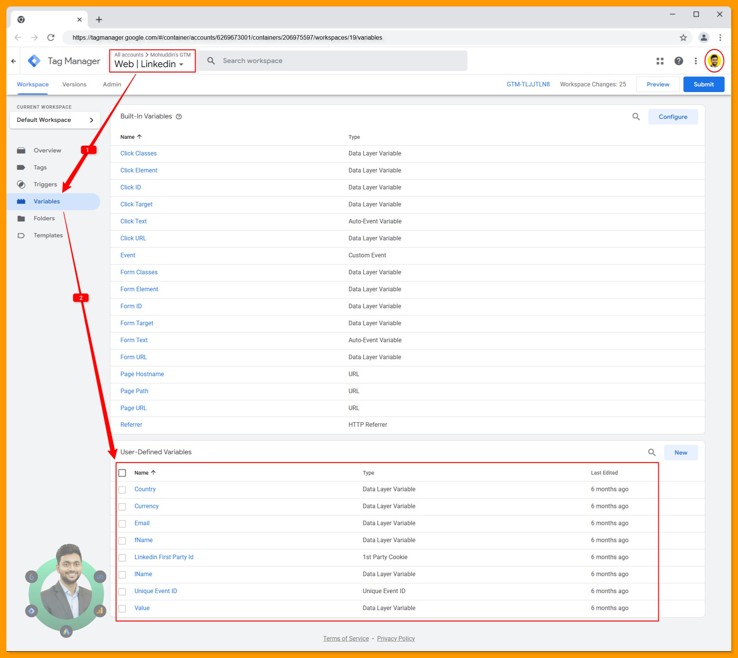This screenshot has height=658, width=738.
Task: Select all user-defined variables via header checkbox
Action: 122,472
